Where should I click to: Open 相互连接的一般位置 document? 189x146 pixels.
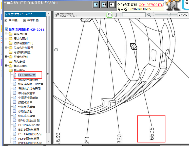(31, 84)
